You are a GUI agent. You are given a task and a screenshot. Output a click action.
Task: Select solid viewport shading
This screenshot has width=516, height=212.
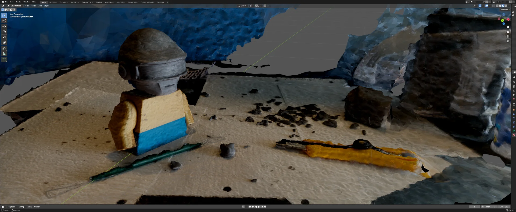coord(500,6)
